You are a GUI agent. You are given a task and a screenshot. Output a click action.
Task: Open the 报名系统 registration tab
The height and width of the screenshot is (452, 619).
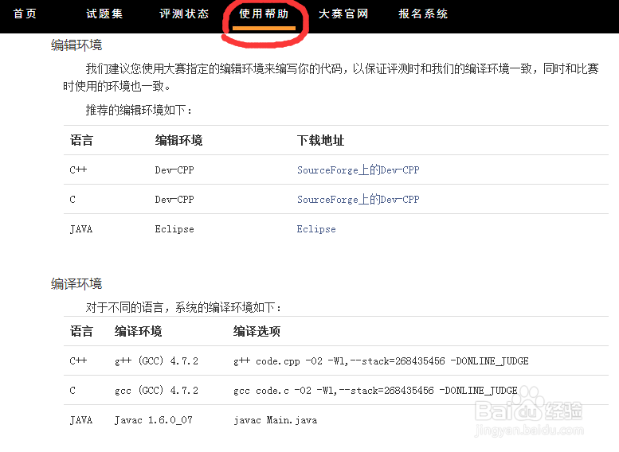tap(423, 14)
